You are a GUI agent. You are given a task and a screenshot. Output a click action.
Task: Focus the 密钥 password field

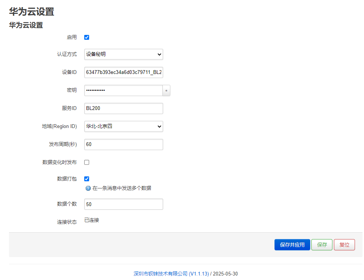[123, 90]
